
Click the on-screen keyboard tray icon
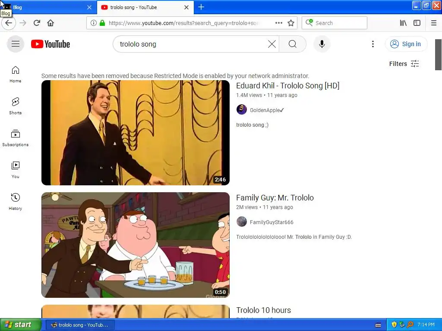click(x=378, y=325)
